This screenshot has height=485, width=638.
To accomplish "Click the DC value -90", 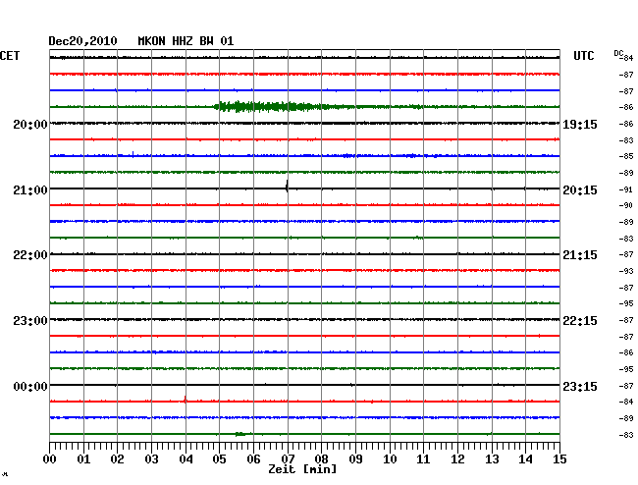I will tap(626, 205).
